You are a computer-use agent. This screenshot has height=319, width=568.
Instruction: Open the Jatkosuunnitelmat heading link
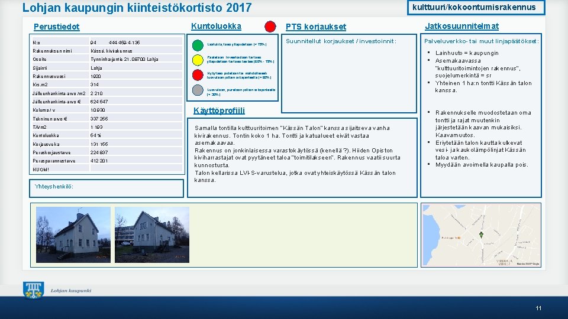pos(462,26)
